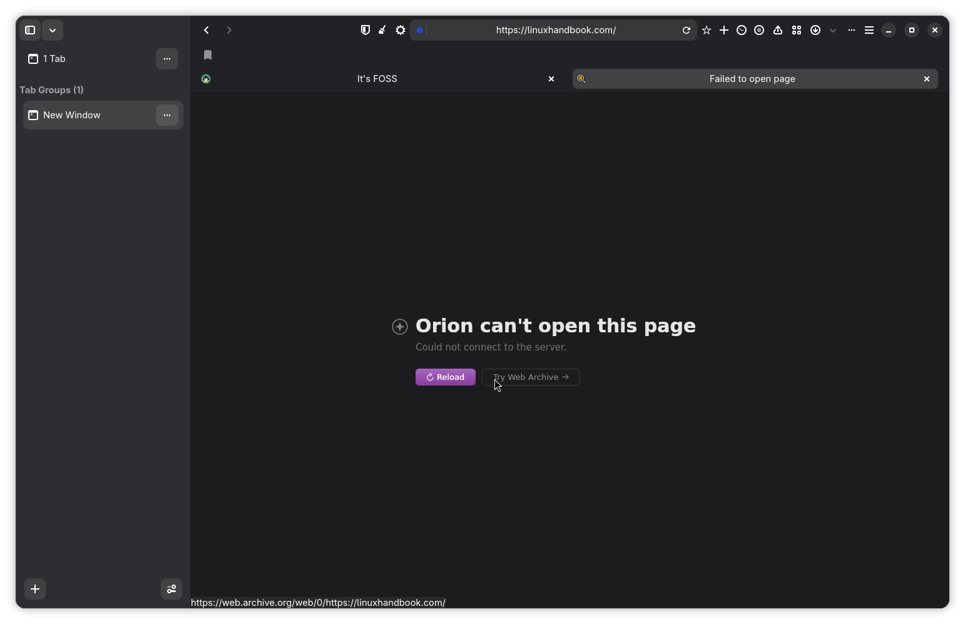Open extensions via the grid icon

point(796,30)
